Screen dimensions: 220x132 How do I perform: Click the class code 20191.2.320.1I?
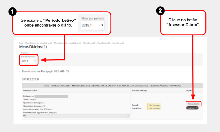click(31, 79)
